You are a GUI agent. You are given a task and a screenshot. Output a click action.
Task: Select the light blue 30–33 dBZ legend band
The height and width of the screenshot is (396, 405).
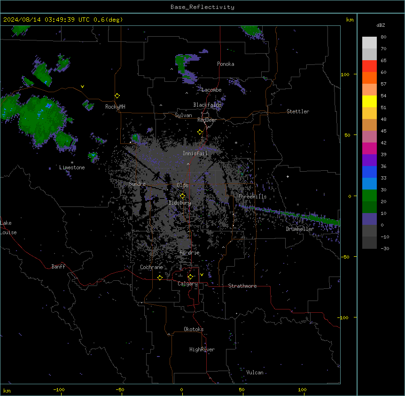369,183
